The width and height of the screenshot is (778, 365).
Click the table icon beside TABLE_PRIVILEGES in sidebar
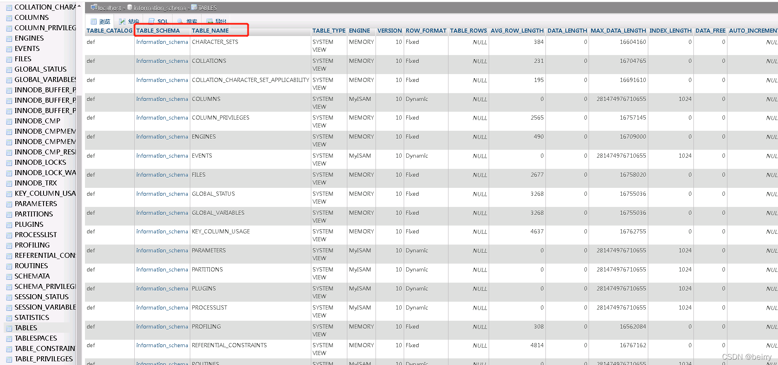pyautogui.click(x=9, y=359)
